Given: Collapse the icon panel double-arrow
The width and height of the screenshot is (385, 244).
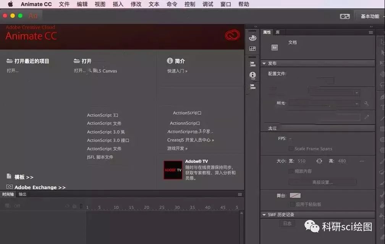Looking at the screenshot, I should click(x=256, y=26).
